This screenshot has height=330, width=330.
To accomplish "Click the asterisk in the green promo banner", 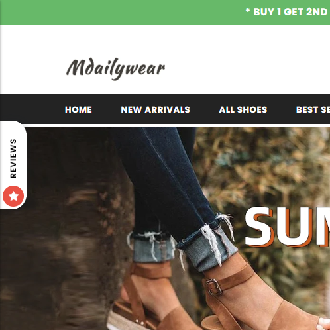I will click(248, 11).
